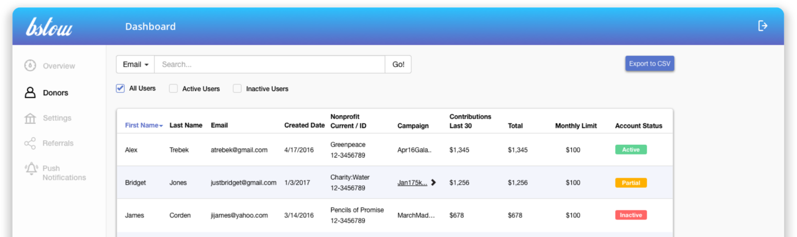Screen dimensions: 797x237
Task: Click the Settings bank building icon
Action: 30,118
